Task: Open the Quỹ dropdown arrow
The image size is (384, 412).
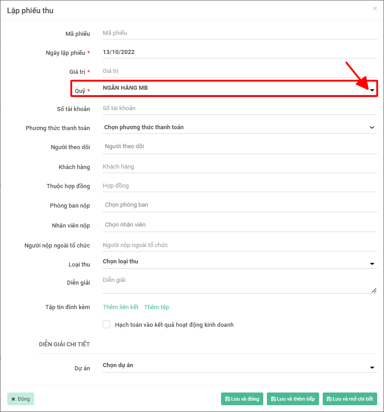Action: point(372,91)
